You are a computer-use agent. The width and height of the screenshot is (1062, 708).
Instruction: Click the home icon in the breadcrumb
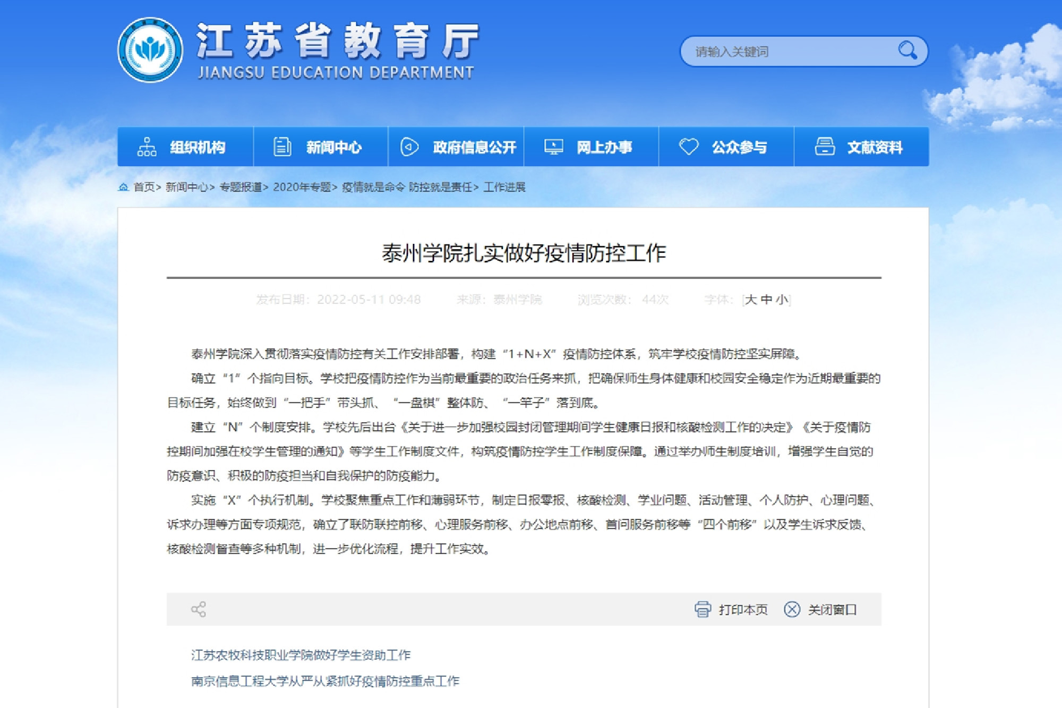(123, 187)
